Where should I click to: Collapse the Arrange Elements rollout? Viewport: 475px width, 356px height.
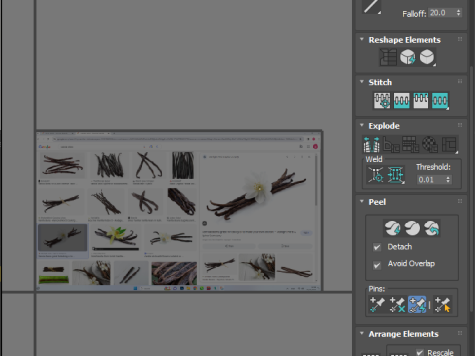(362, 333)
